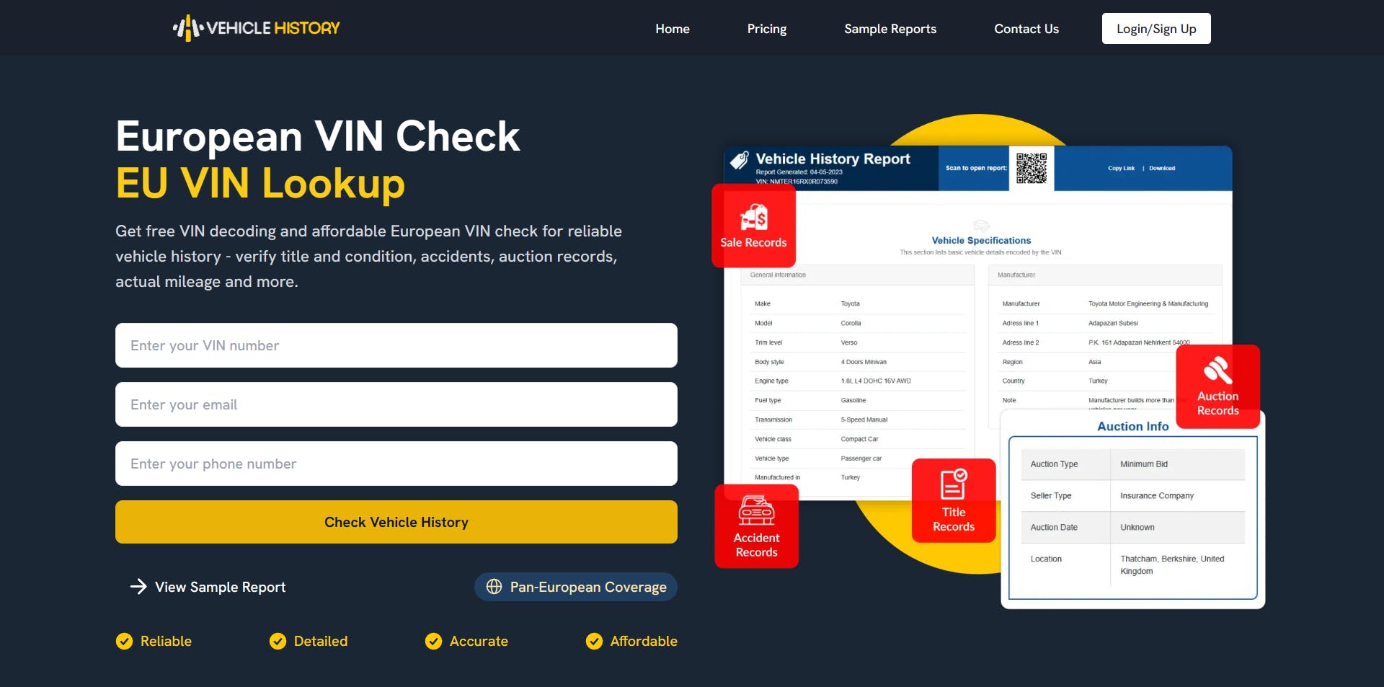Click the Auction Info heading

coord(1132,427)
